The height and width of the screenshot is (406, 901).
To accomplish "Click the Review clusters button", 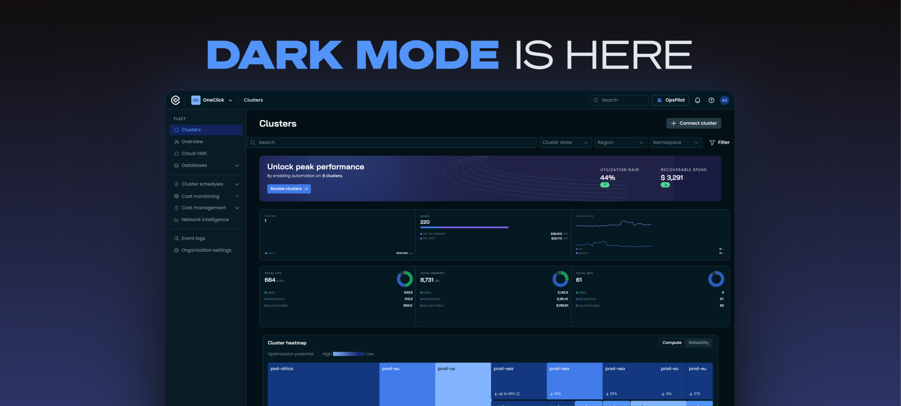I will [x=289, y=189].
